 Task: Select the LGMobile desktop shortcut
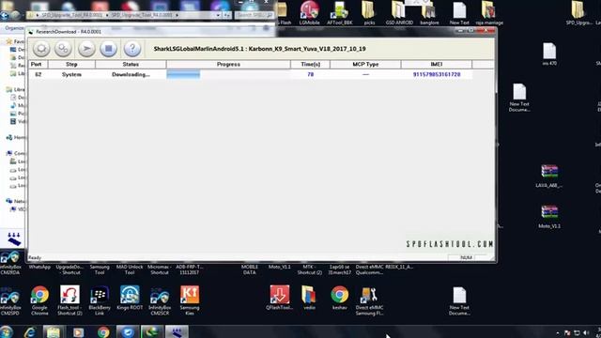point(309,13)
